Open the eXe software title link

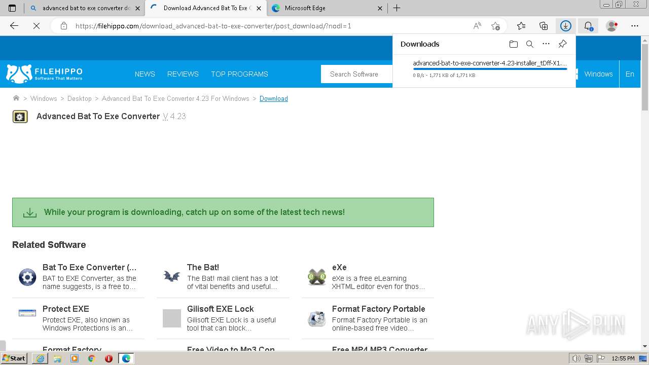339,267
